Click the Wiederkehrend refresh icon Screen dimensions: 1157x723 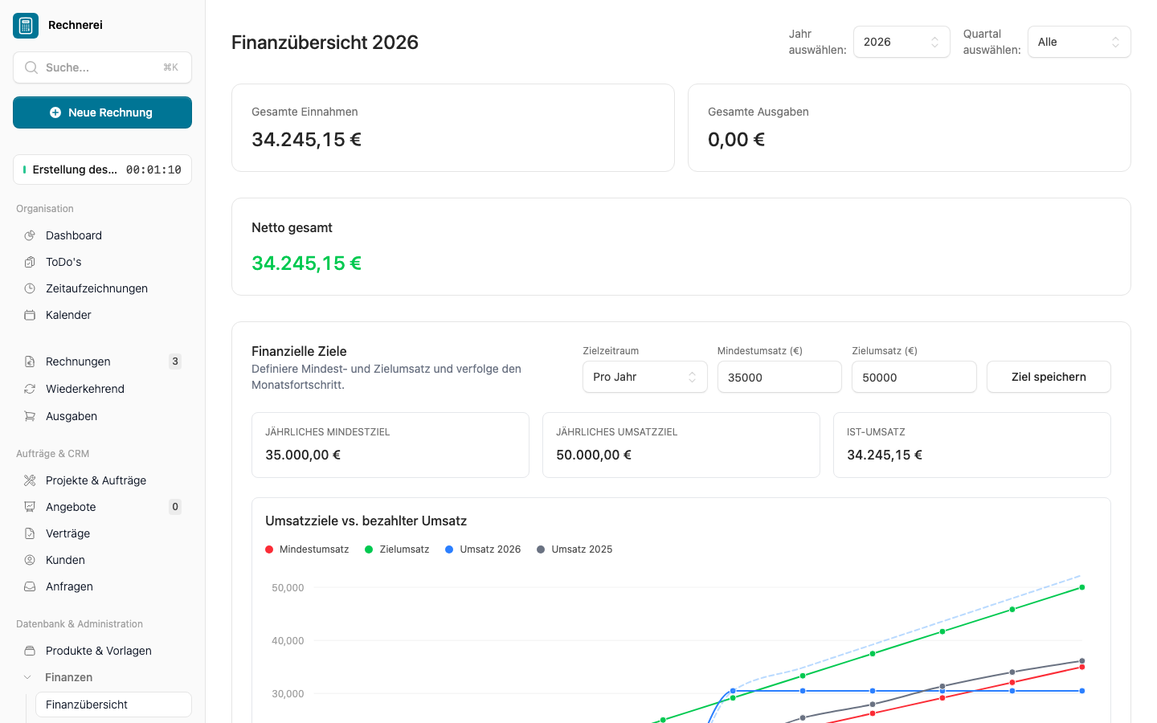30,389
